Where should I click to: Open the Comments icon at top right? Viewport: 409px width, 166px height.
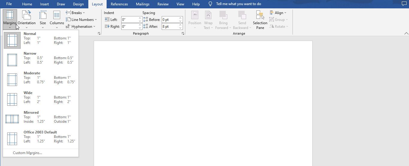404,4
